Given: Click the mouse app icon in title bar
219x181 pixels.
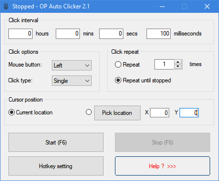Looking at the screenshot, I should click(6, 6).
